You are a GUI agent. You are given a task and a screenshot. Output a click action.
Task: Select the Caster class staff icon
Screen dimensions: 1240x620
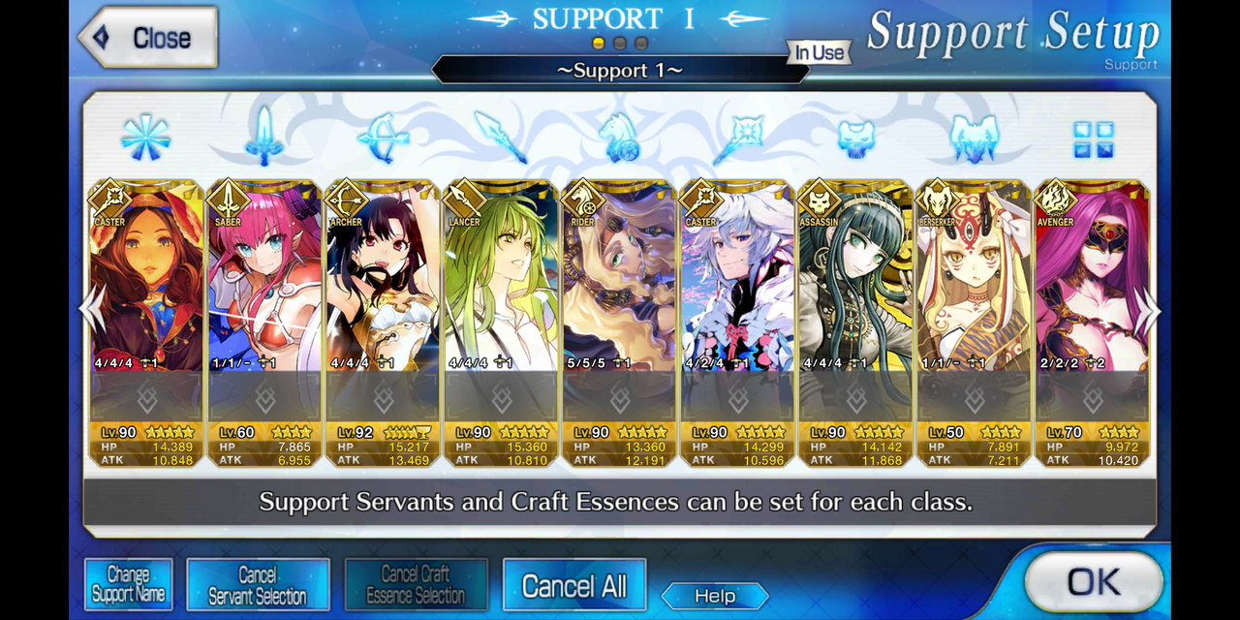coord(738,138)
